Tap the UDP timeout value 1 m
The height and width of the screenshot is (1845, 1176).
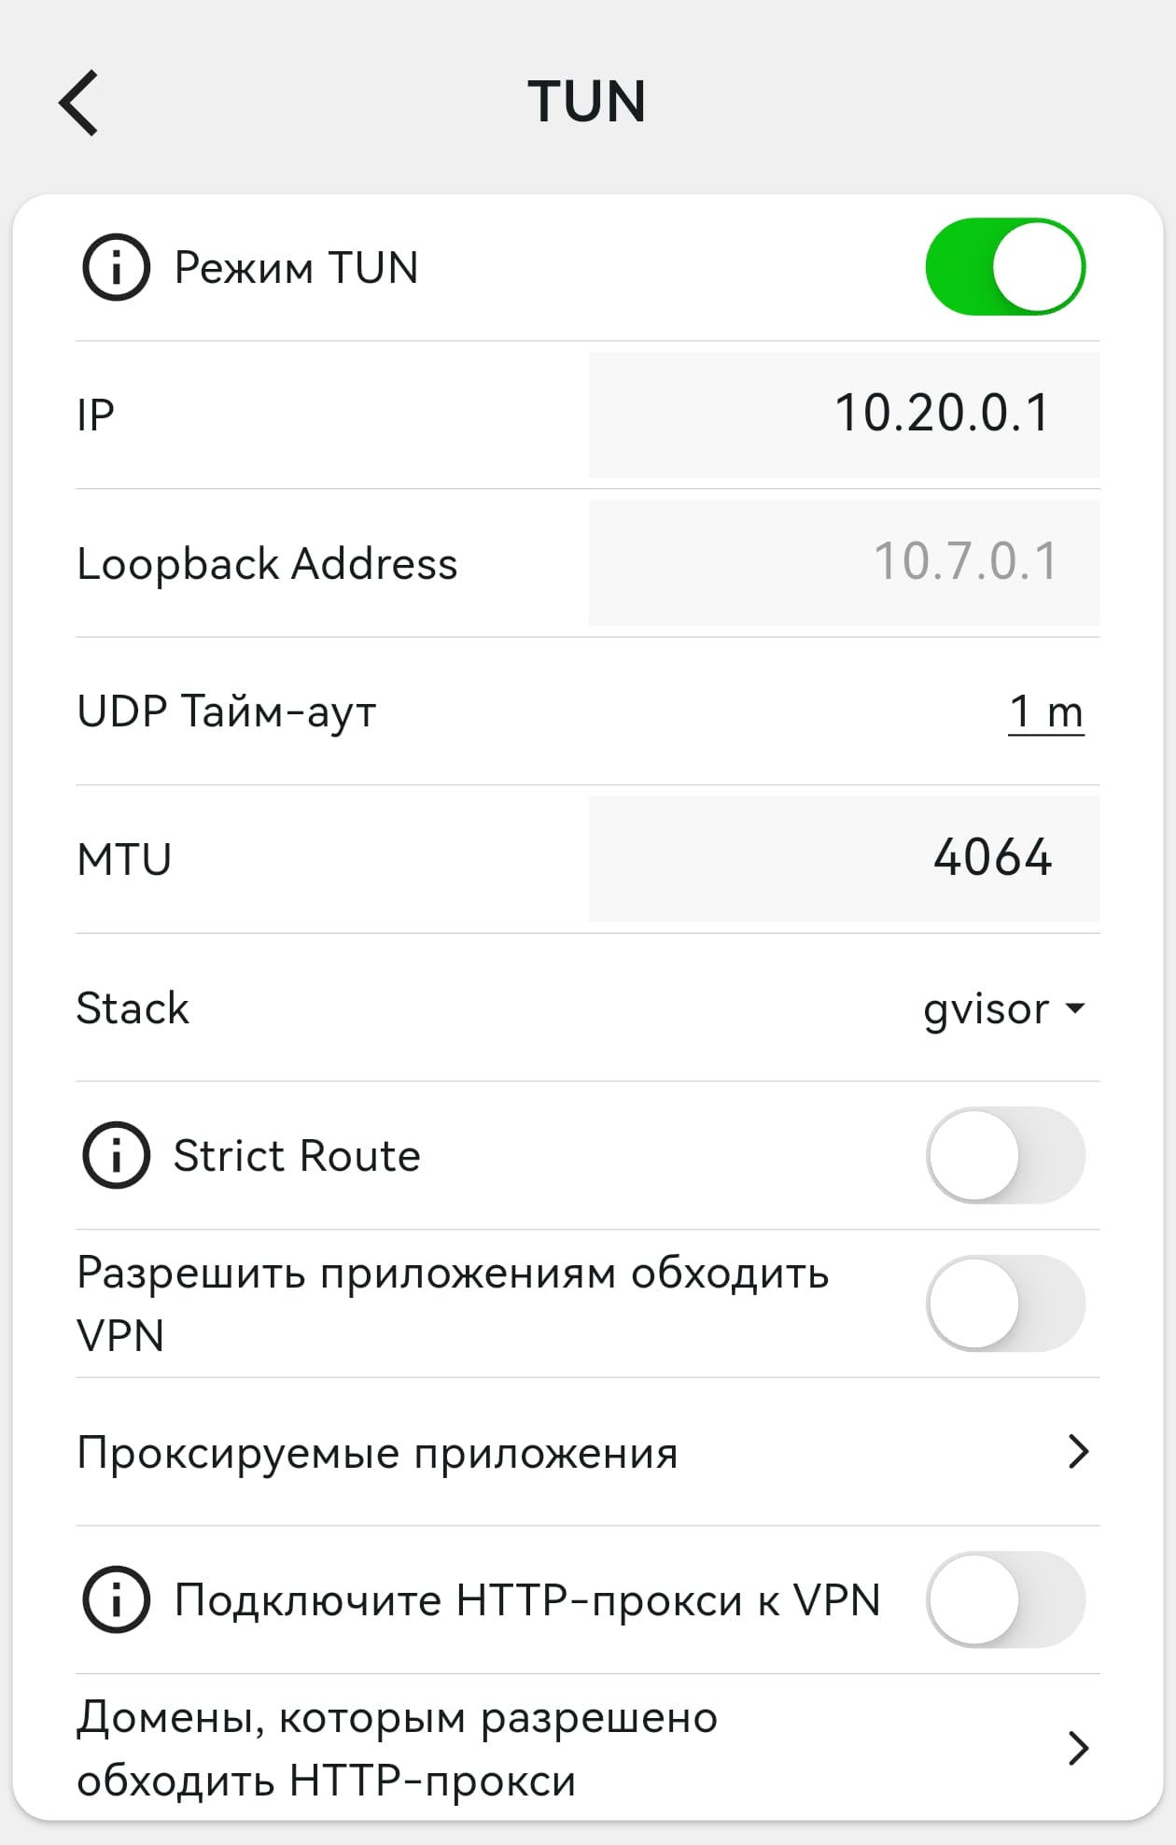click(x=1045, y=712)
